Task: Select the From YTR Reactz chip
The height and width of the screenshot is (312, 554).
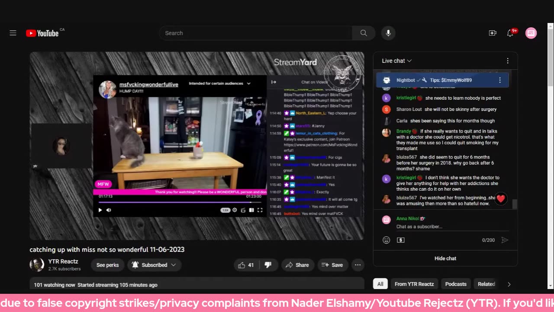Action: point(414,284)
